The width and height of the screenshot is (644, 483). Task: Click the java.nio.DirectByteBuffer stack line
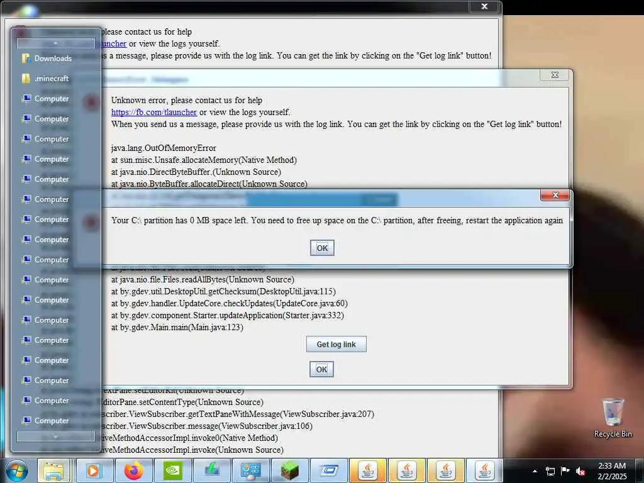(196, 172)
